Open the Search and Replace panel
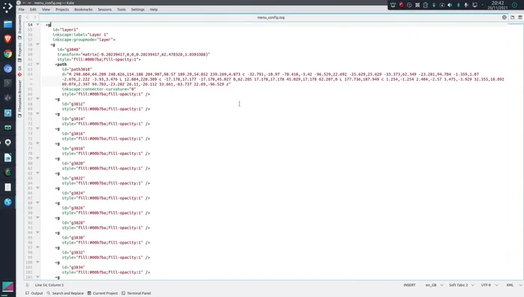This screenshot has height=297, width=524. [x=65, y=293]
